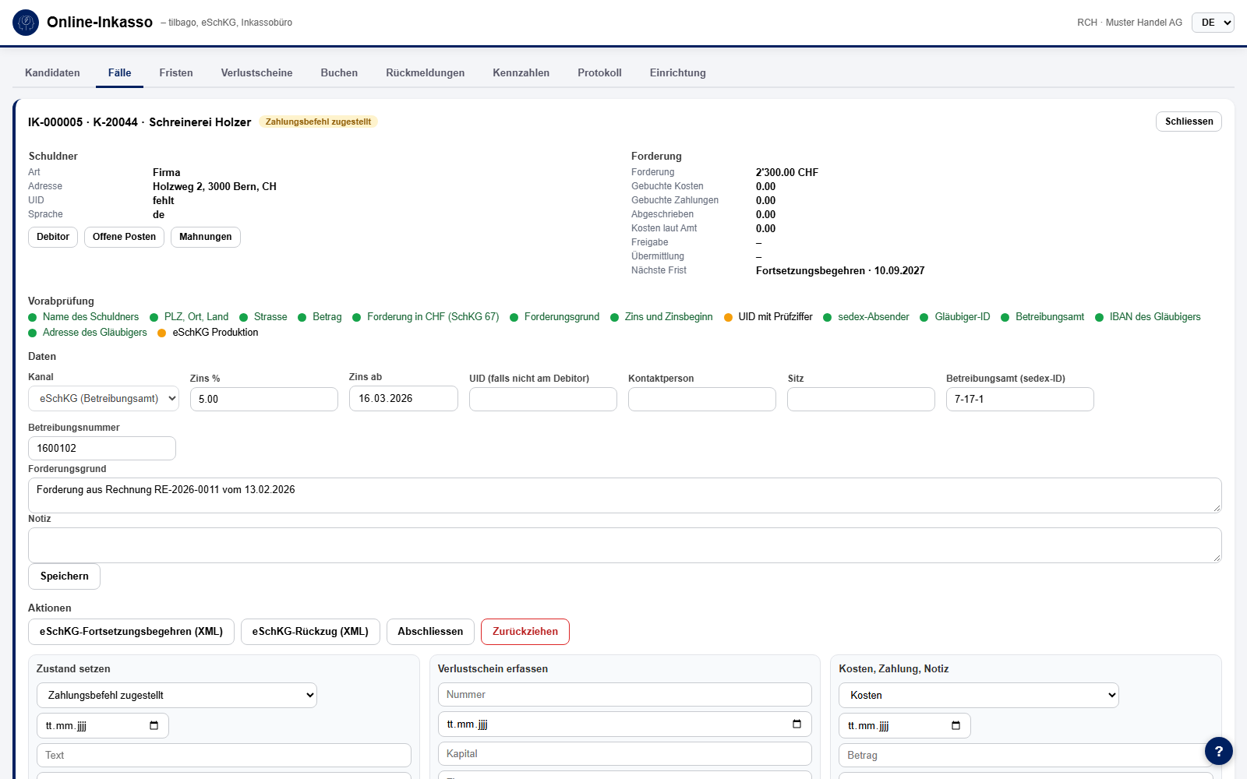Click the red Zurückziehen button
Viewport: 1247px width, 779px height.
(x=525, y=632)
